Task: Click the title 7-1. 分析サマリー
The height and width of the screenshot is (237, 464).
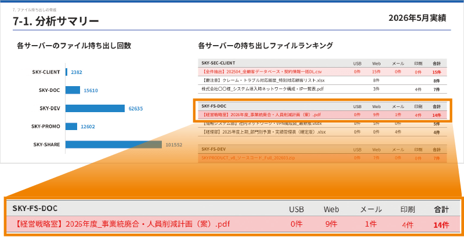Action: click(x=56, y=21)
